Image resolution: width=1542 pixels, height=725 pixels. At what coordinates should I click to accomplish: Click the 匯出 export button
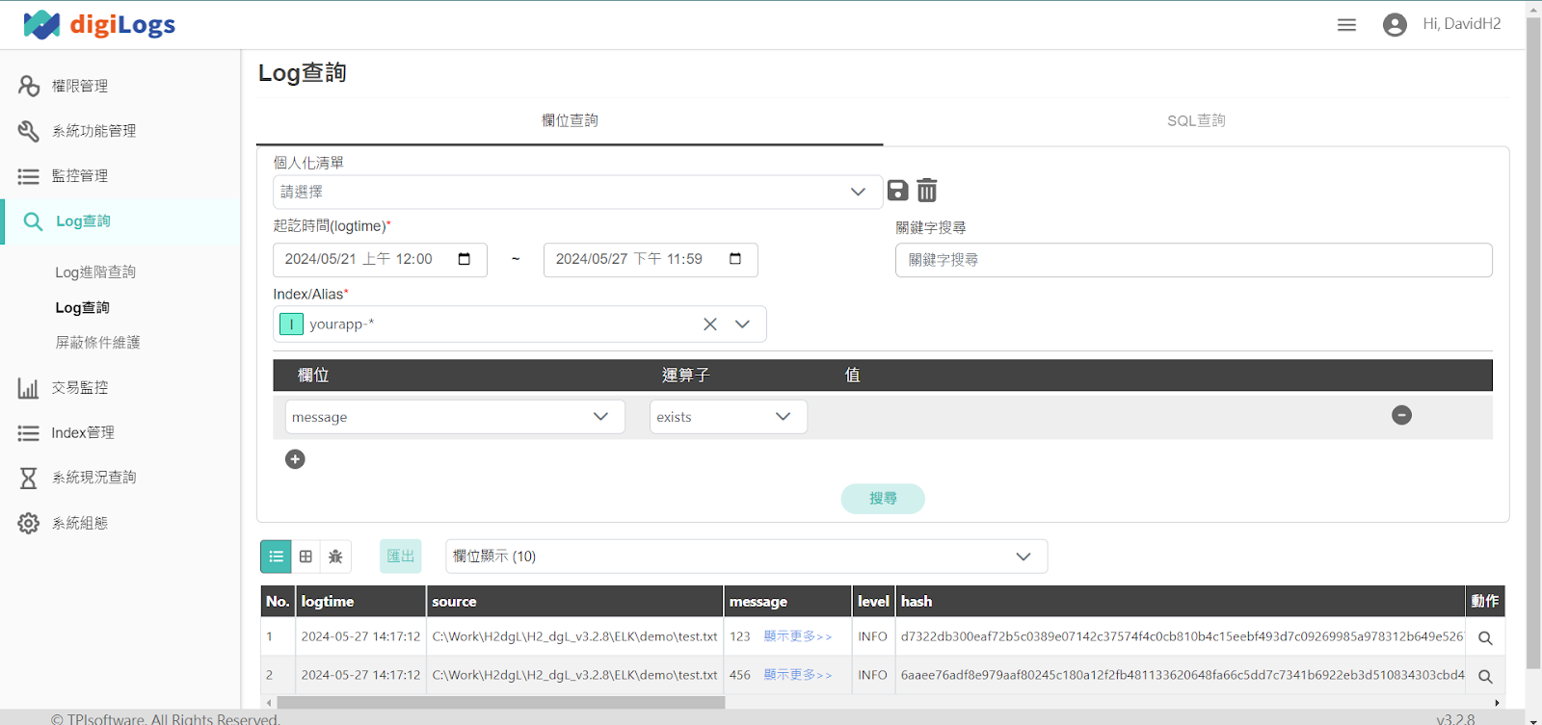(400, 557)
